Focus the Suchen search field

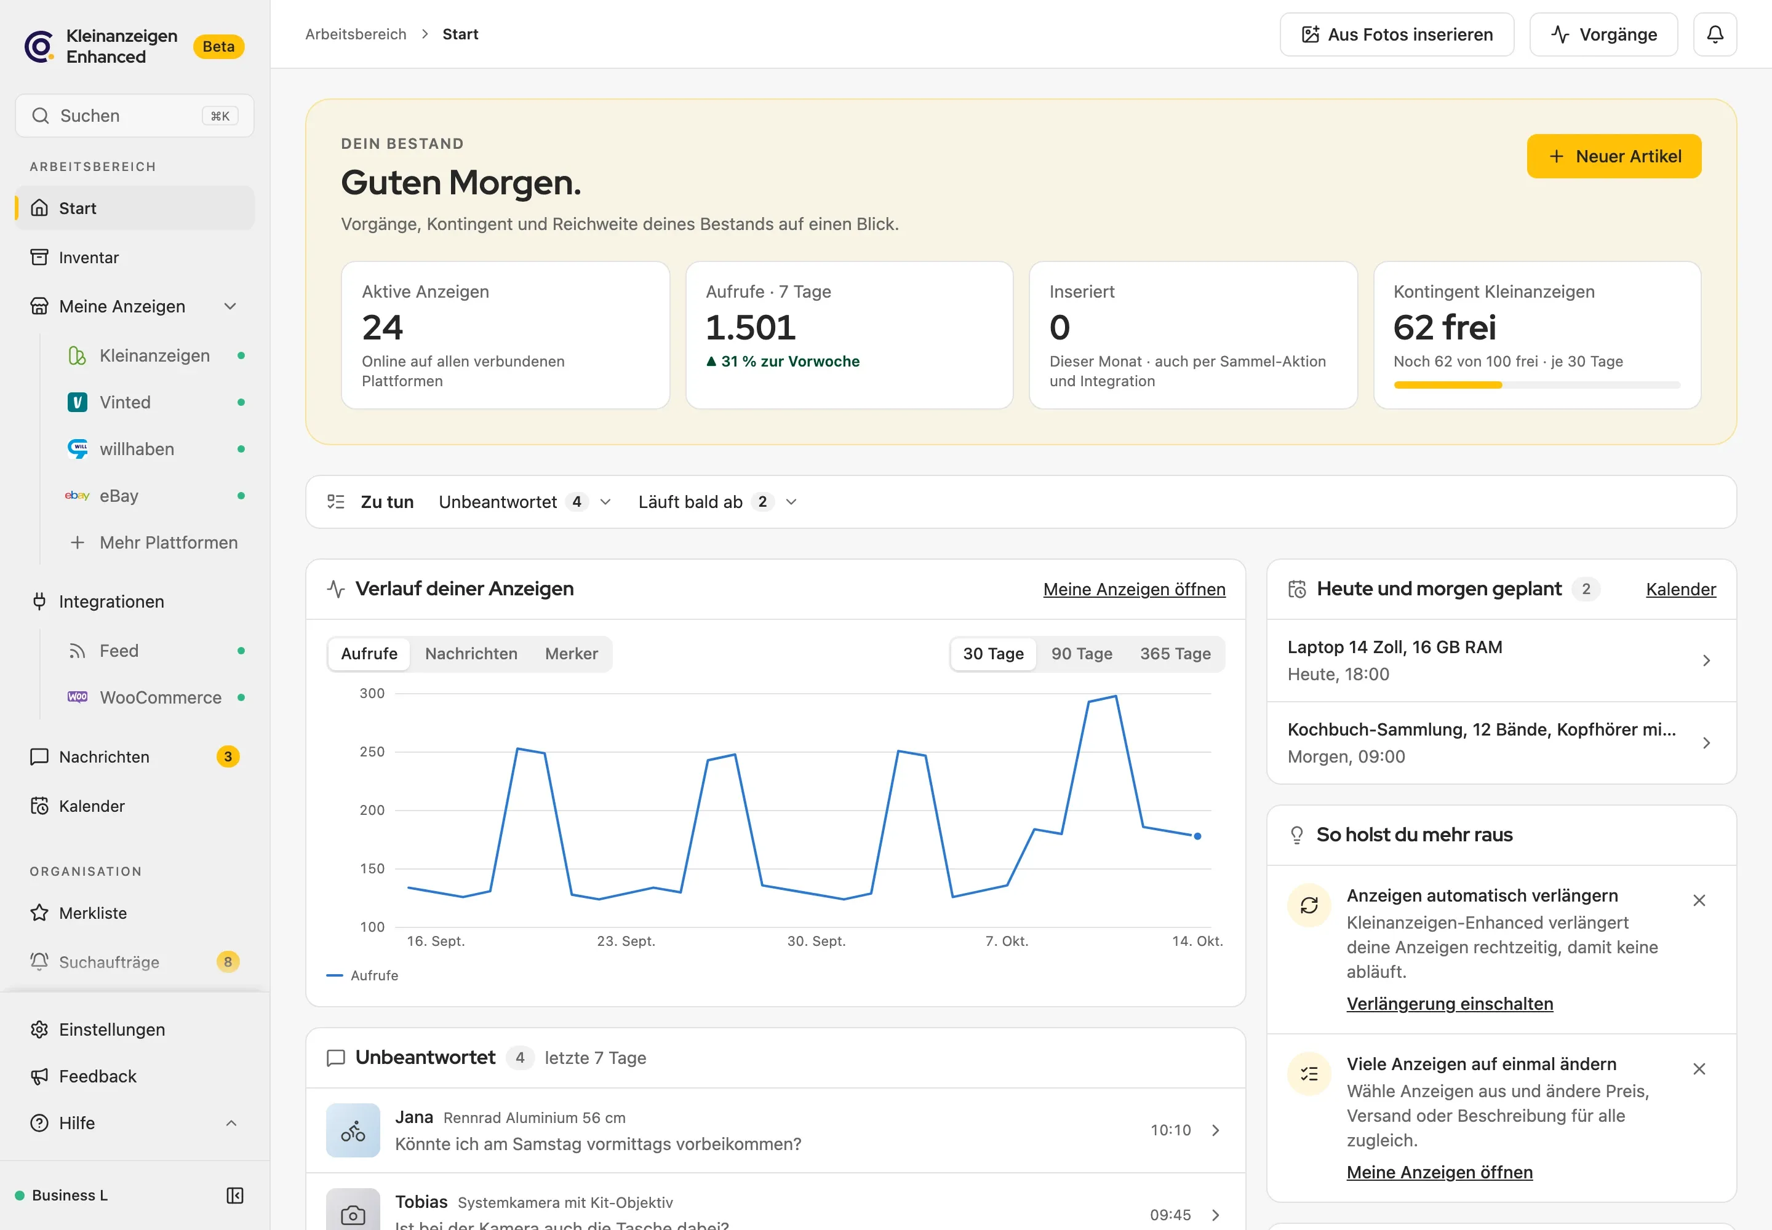point(135,116)
